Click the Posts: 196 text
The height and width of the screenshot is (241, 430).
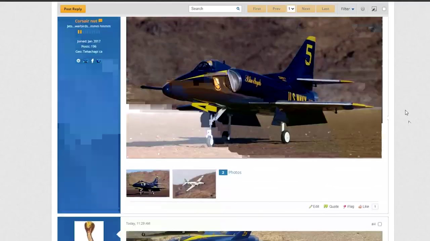click(x=89, y=46)
